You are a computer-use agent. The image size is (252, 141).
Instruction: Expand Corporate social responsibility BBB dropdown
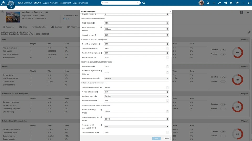pos(136,126)
